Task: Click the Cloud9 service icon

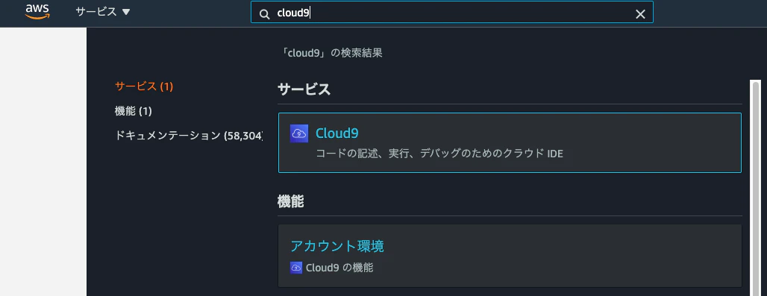Action: click(x=299, y=133)
